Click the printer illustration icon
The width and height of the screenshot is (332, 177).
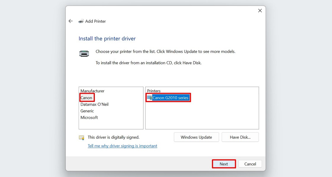click(x=84, y=53)
